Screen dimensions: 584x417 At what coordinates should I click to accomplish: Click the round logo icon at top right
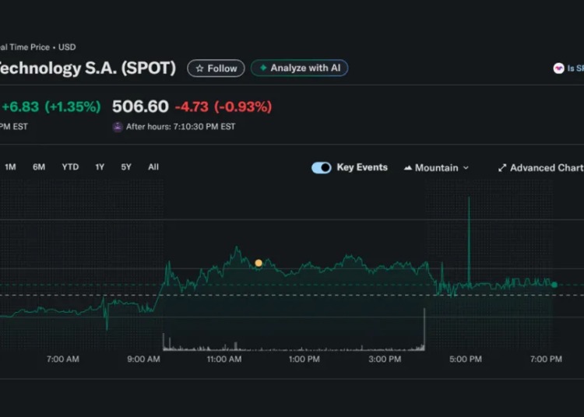558,68
